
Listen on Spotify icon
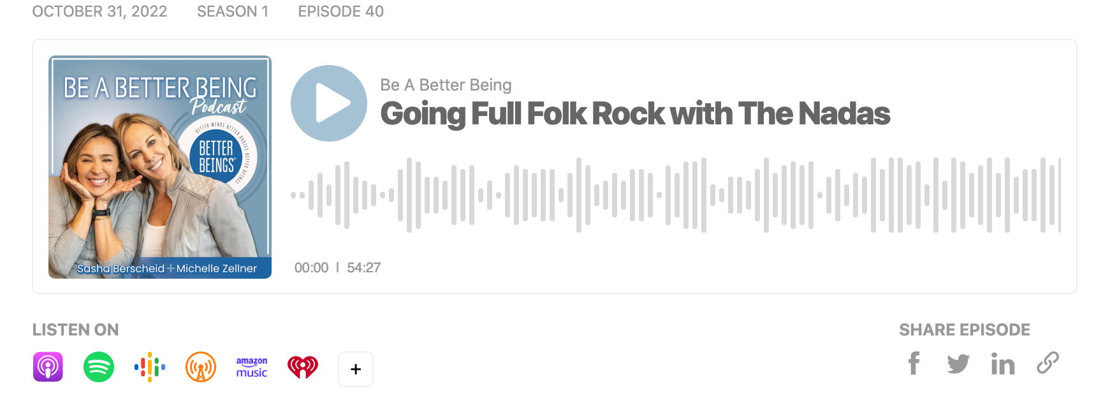[99, 367]
